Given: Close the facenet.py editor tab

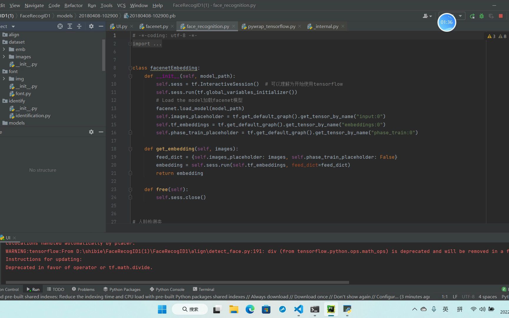Looking at the screenshot, I should coord(172,26).
